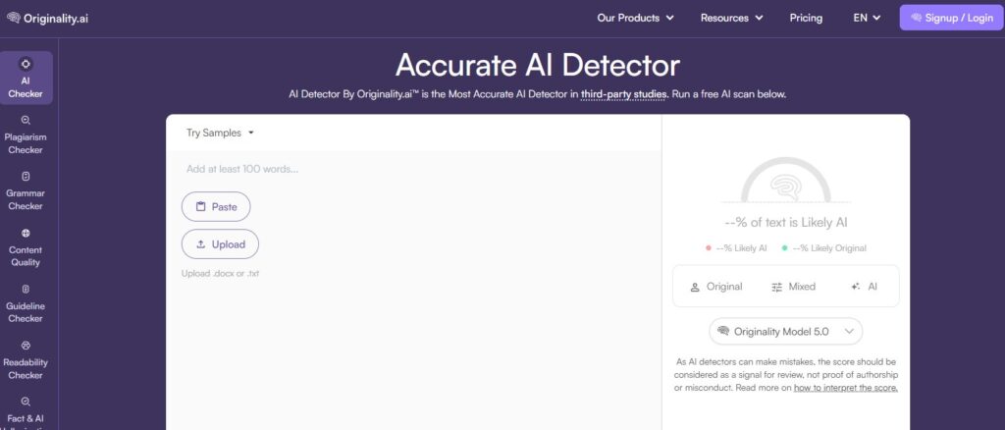Click the upload arrow icon
Image resolution: width=1005 pixels, height=430 pixels.
pos(200,244)
